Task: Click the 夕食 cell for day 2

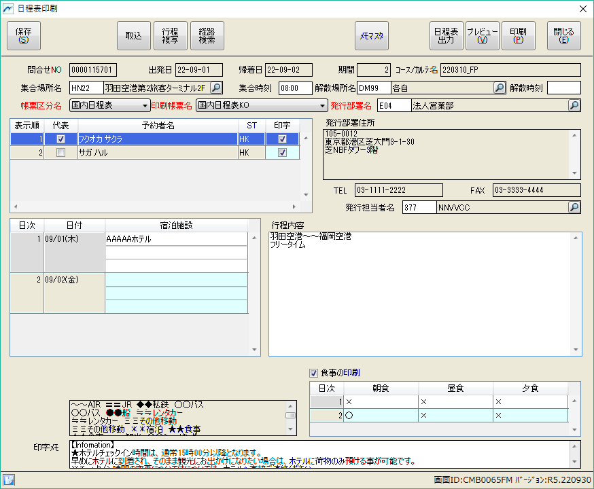Action: 530,415
